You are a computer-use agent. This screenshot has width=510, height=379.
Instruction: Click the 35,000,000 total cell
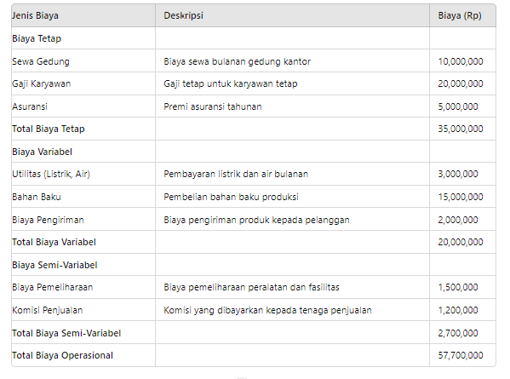click(461, 129)
